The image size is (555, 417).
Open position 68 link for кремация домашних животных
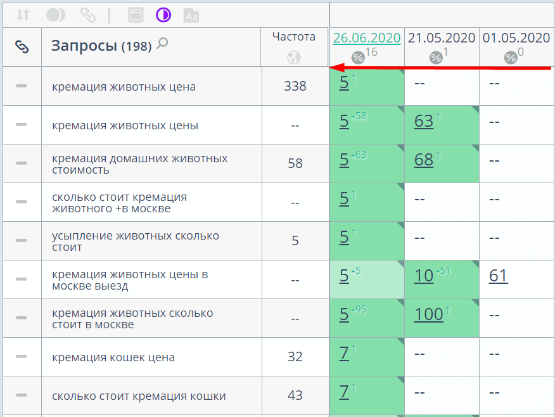pos(424,160)
